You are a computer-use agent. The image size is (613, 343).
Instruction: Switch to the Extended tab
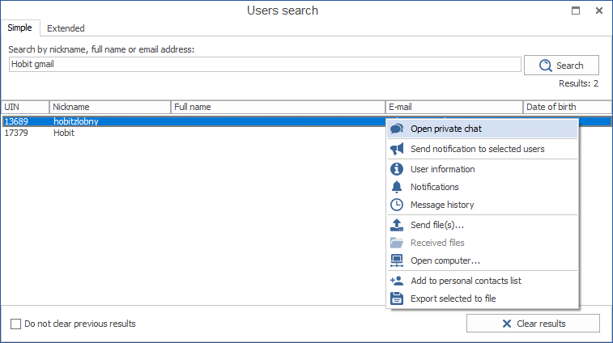[66, 28]
